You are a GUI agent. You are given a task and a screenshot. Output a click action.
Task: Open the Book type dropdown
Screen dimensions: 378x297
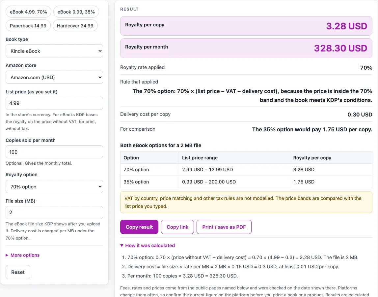54,51
